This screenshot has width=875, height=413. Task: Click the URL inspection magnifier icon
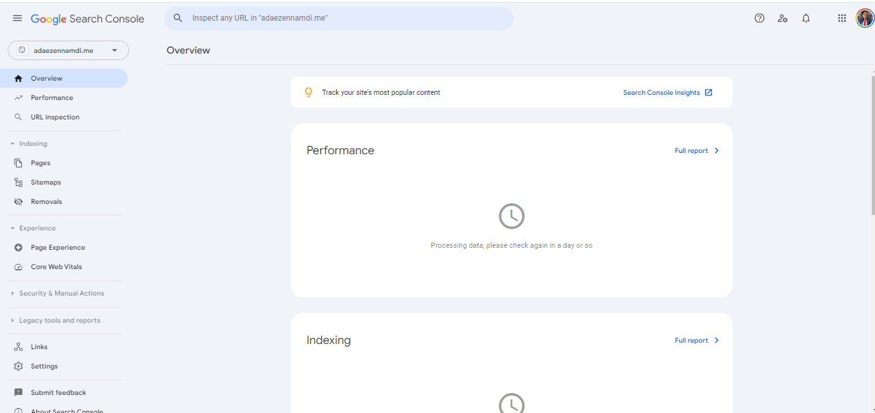point(19,117)
